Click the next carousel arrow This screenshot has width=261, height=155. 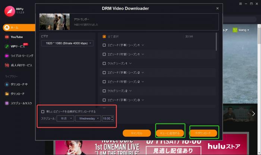(253, 114)
